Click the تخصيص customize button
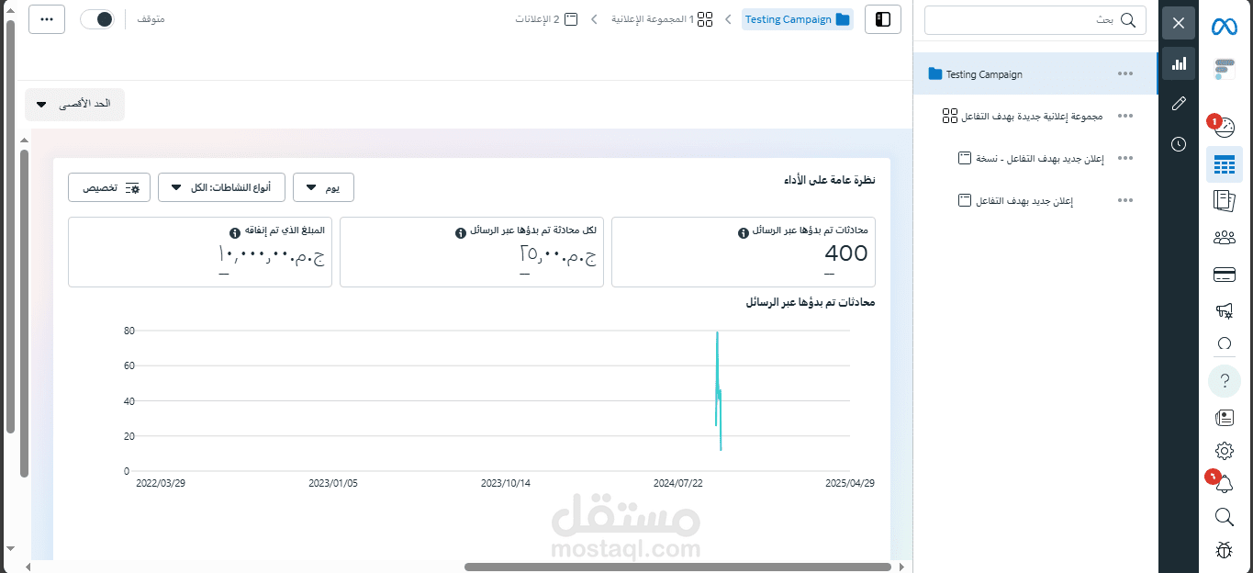This screenshot has height=573, width=1253. [x=109, y=187]
